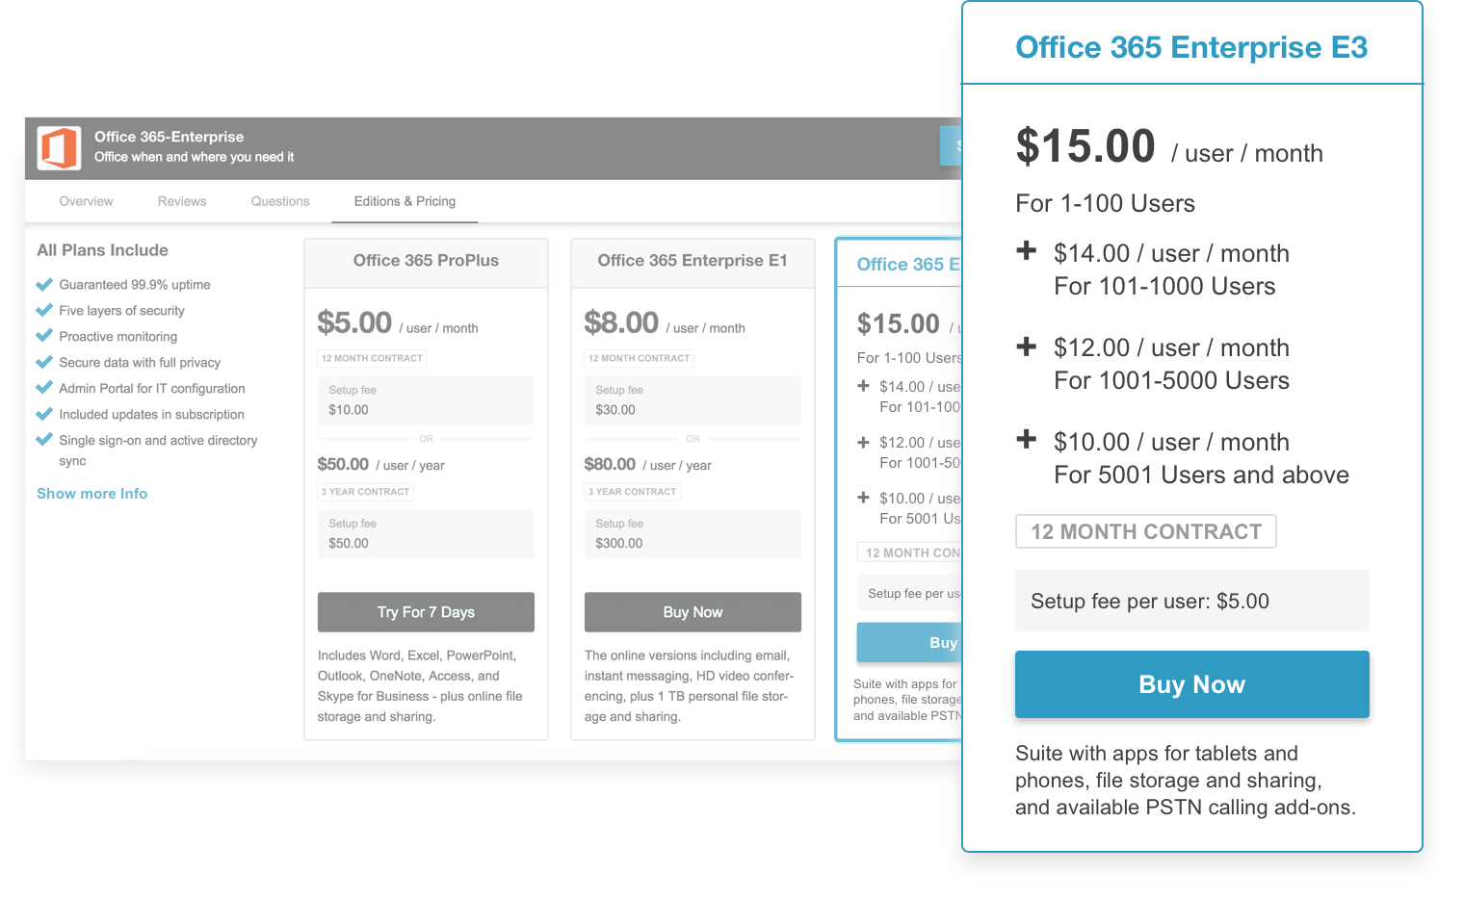The width and height of the screenshot is (1464, 899).
Task: Open the Questions tab
Action: tap(280, 201)
